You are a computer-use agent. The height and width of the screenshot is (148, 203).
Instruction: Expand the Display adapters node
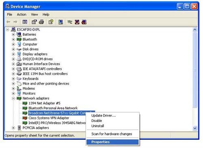(x=13, y=54)
